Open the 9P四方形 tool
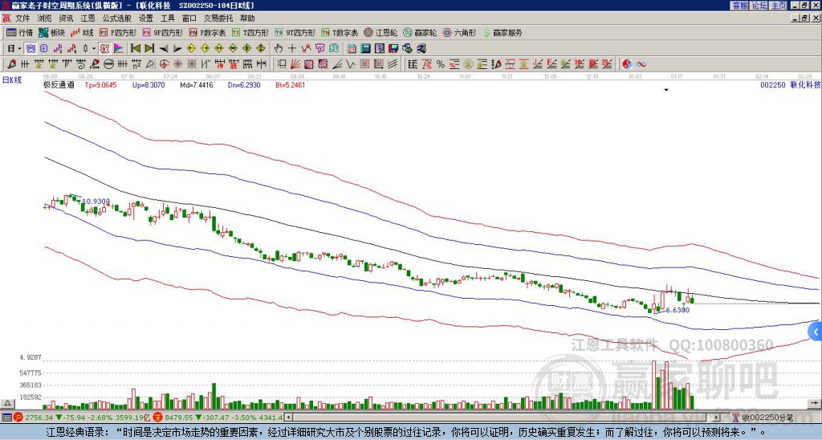This screenshot has width=822, height=440. point(162,32)
